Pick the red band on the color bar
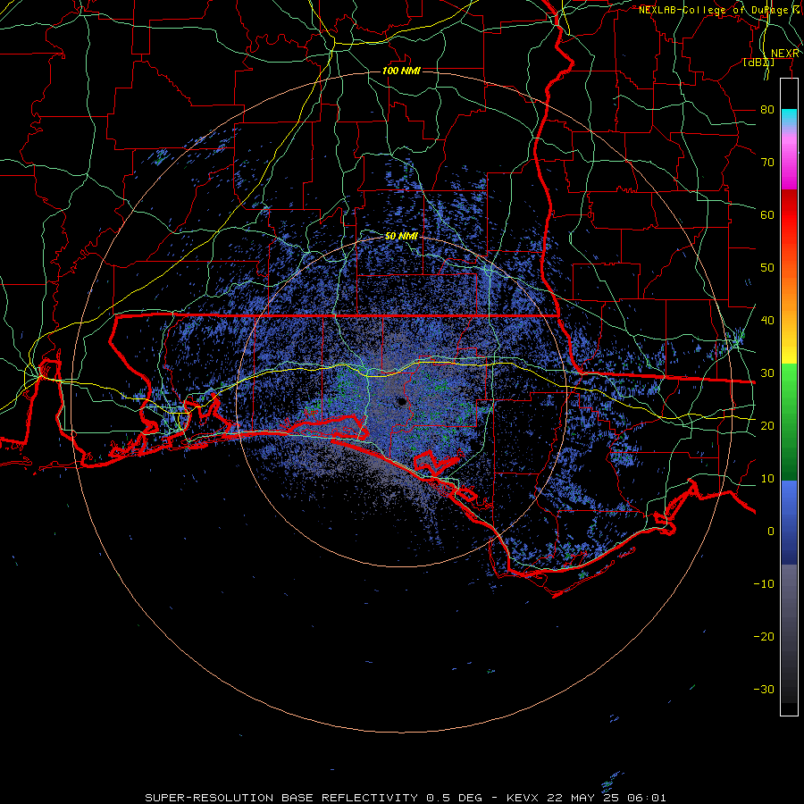804x804 pixels. click(x=789, y=216)
